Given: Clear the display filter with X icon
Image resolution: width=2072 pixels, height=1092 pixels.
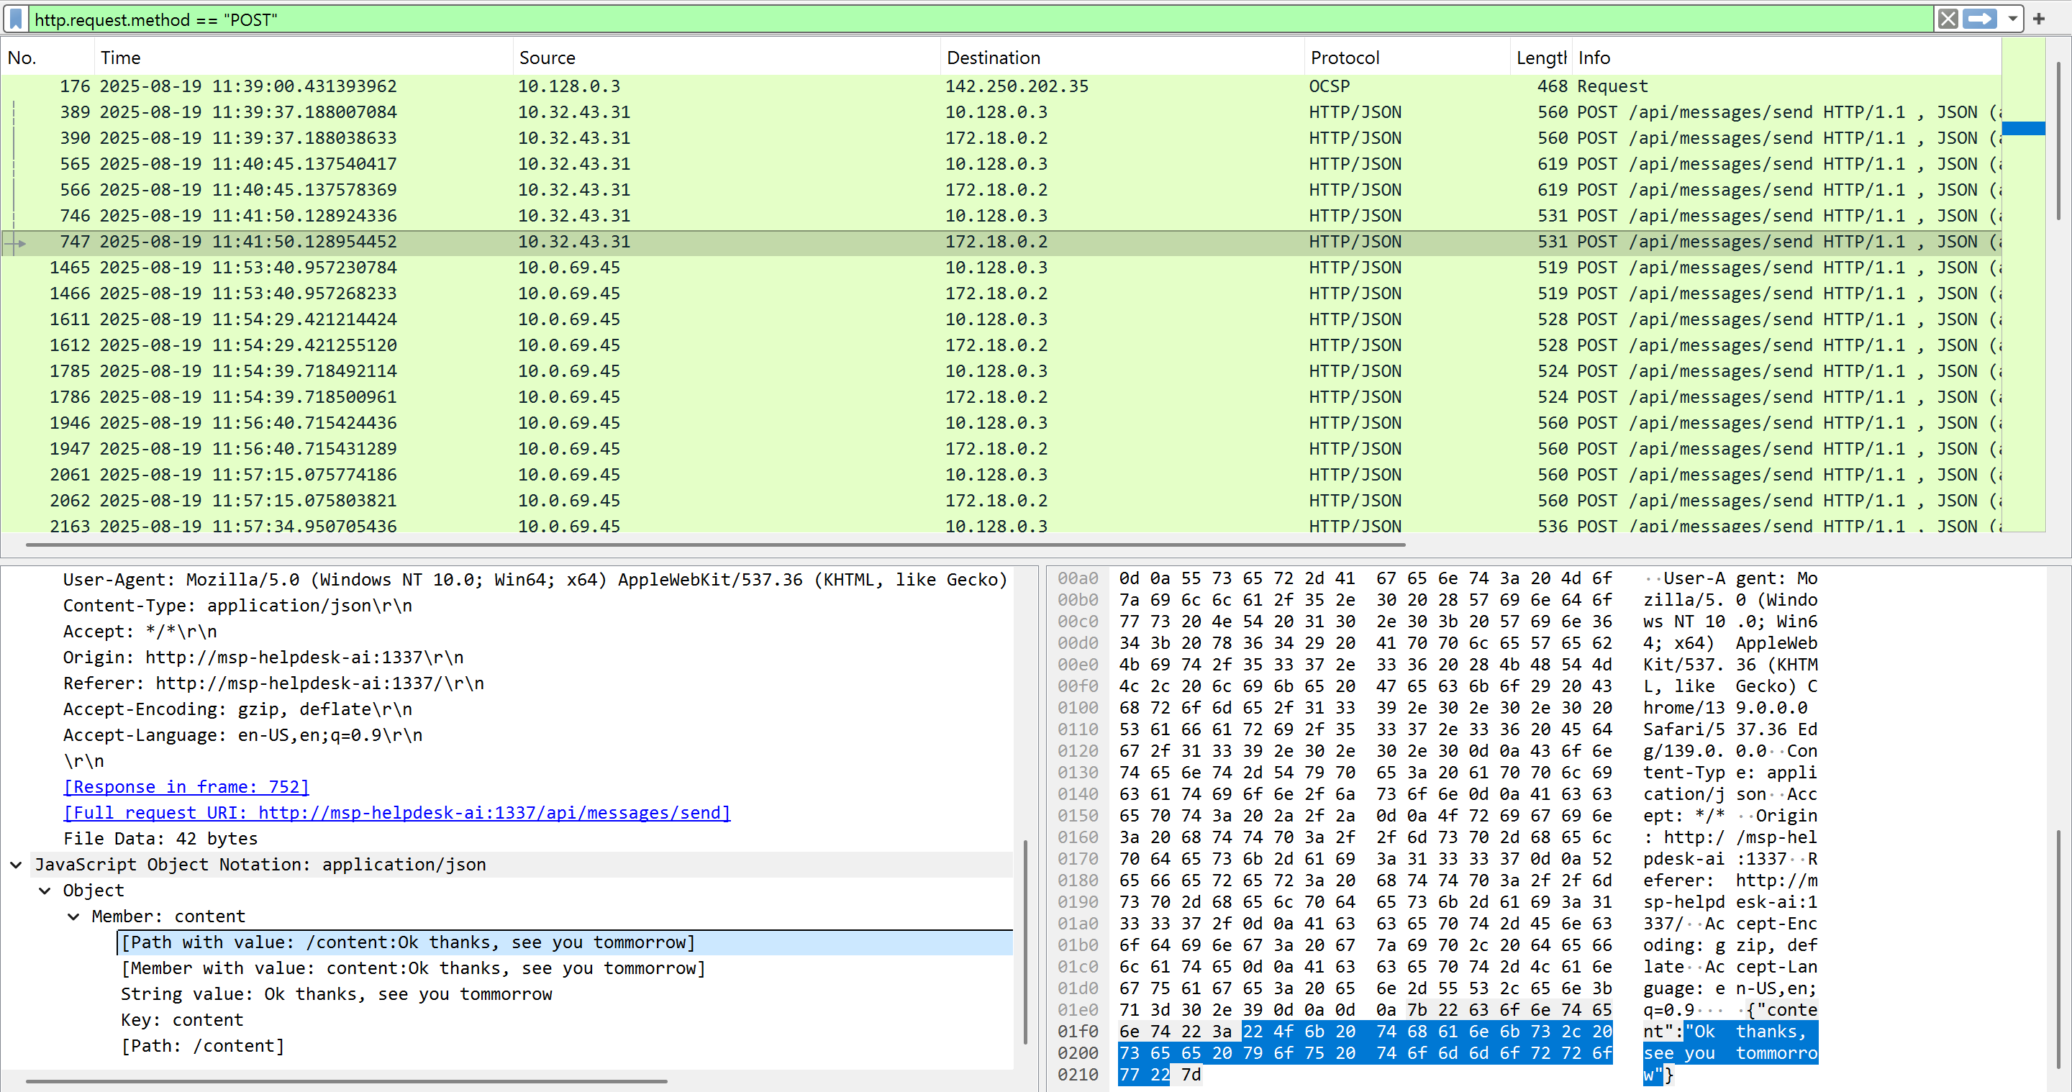Looking at the screenshot, I should click(1948, 19).
